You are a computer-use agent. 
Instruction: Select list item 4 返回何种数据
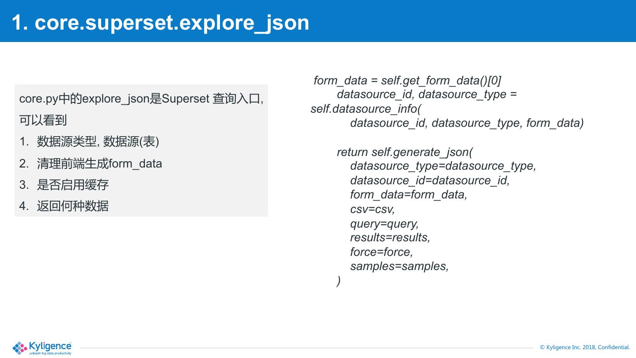pos(72,206)
